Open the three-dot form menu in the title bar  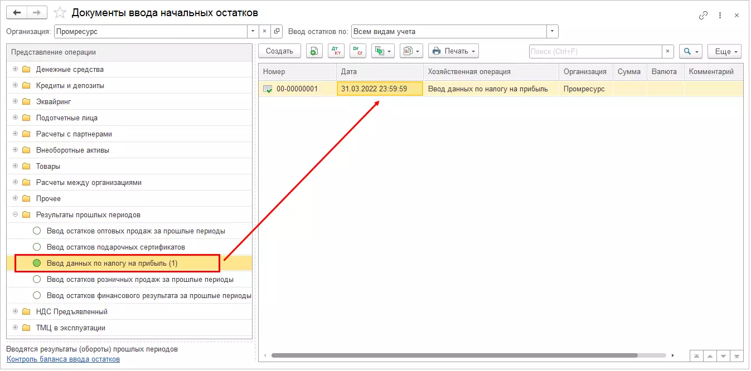click(x=721, y=16)
